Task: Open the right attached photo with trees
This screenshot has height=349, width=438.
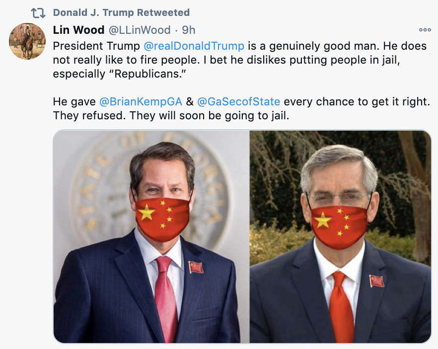Action: [341, 237]
